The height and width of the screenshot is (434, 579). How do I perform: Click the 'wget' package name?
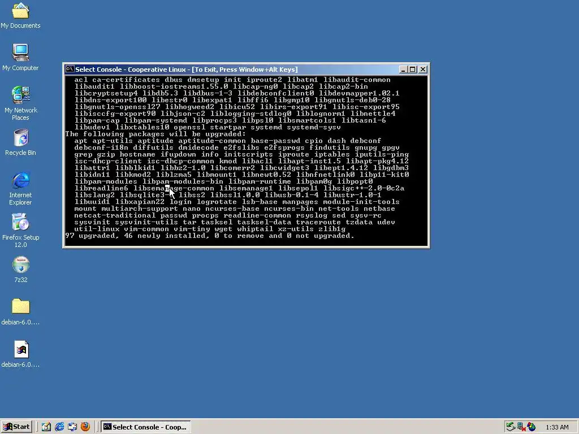tap(223, 229)
